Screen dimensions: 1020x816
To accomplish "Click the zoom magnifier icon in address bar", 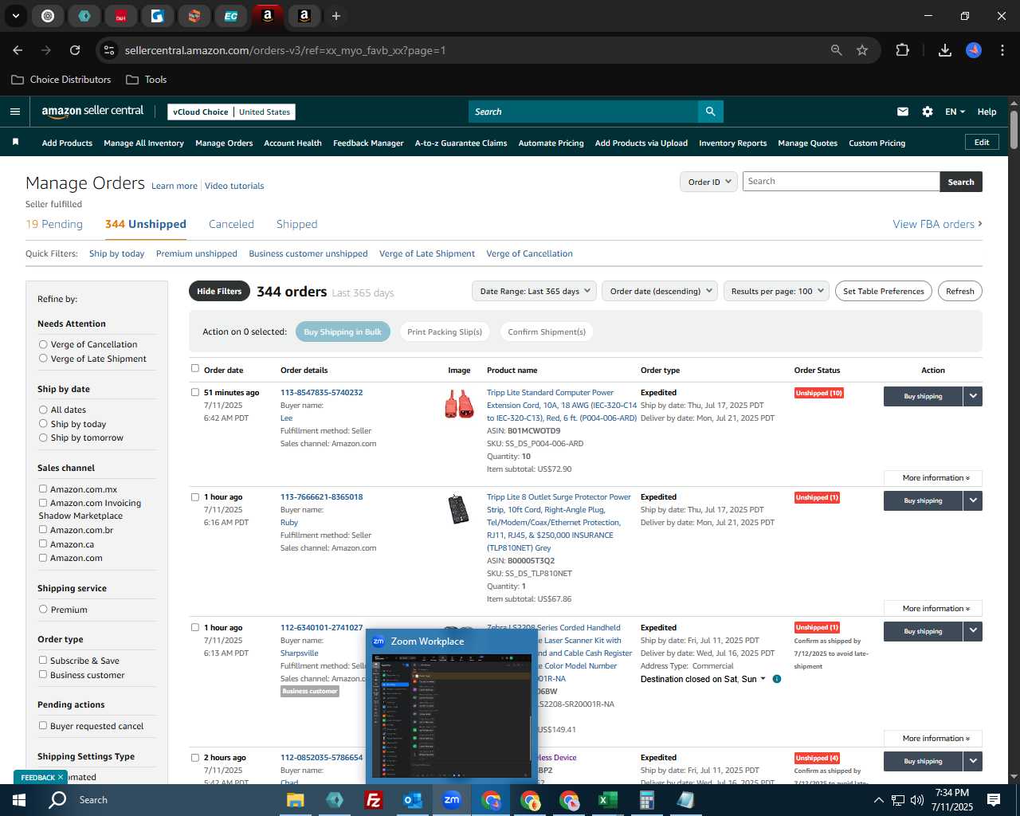I will 836,50.
